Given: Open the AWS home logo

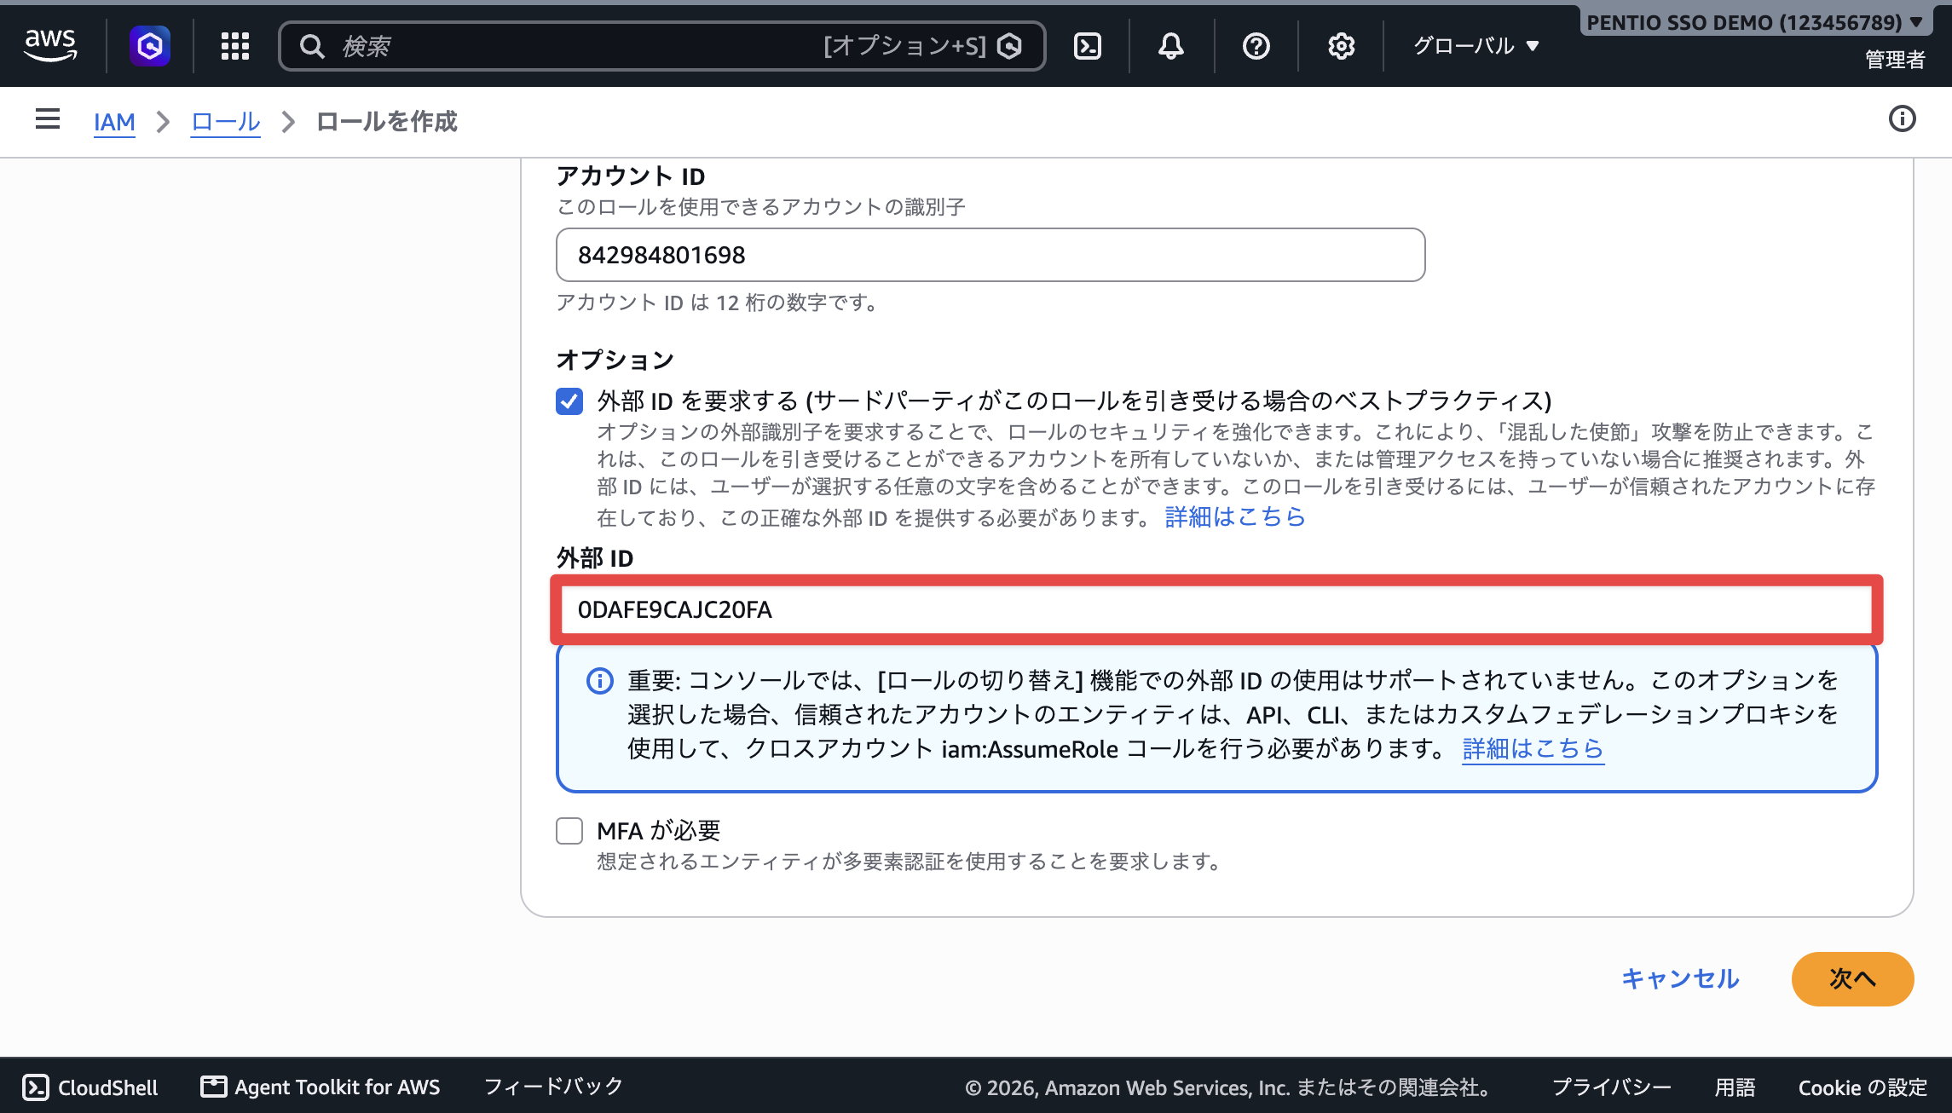Looking at the screenshot, I should [x=50, y=45].
